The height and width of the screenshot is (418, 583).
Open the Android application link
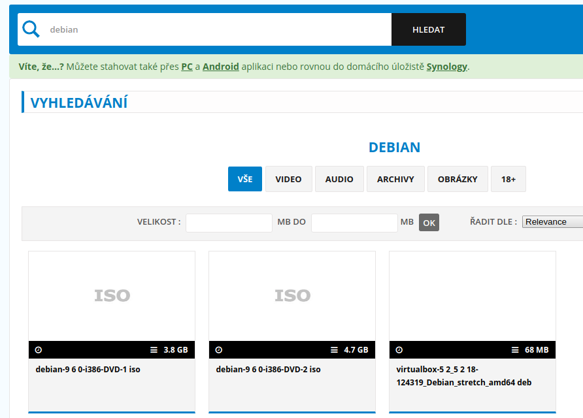click(x=220, y=67)
